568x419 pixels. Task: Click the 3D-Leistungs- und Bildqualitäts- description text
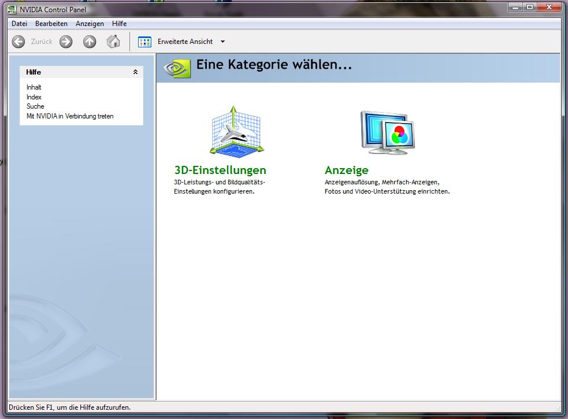coord(220,187)
